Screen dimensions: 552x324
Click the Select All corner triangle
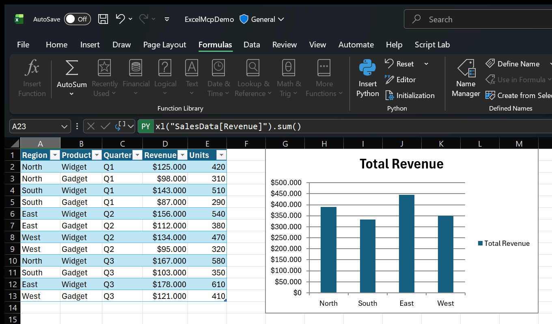(14, 143)
